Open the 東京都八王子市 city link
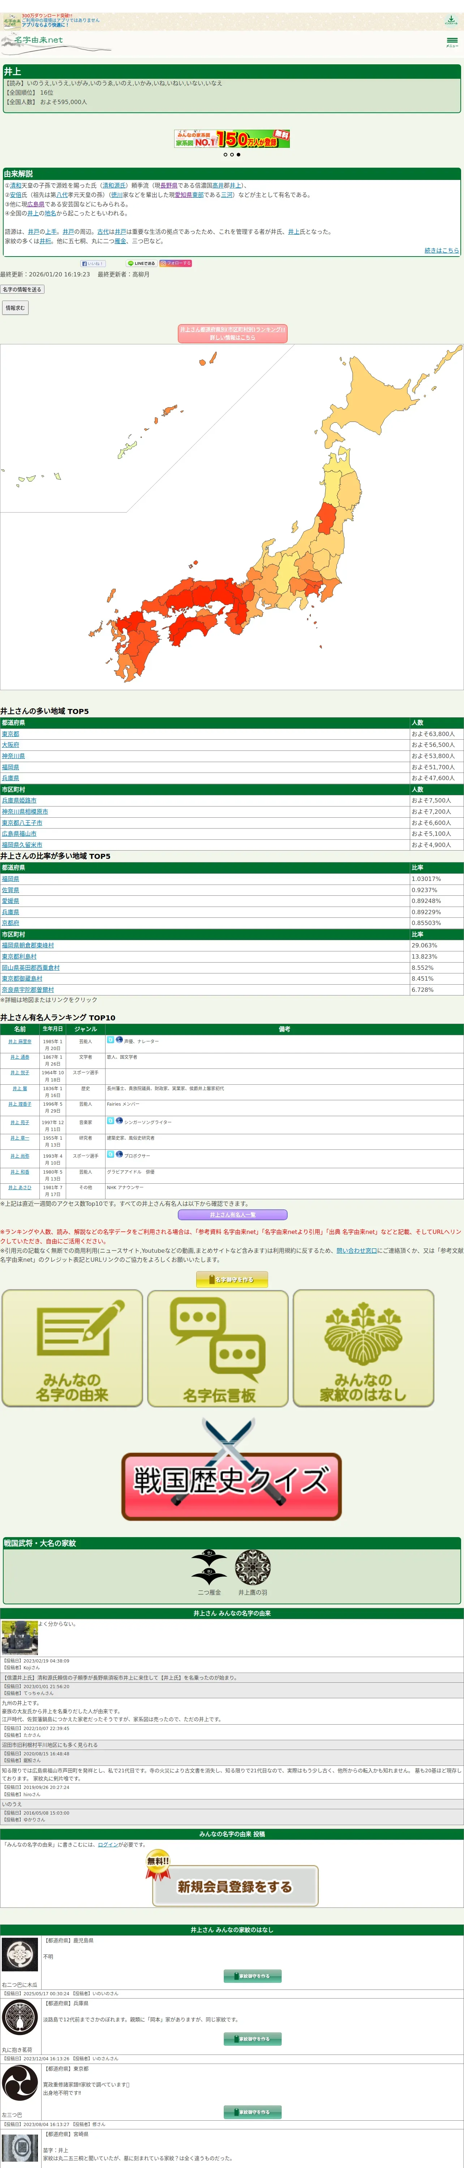 pos(22,823)
